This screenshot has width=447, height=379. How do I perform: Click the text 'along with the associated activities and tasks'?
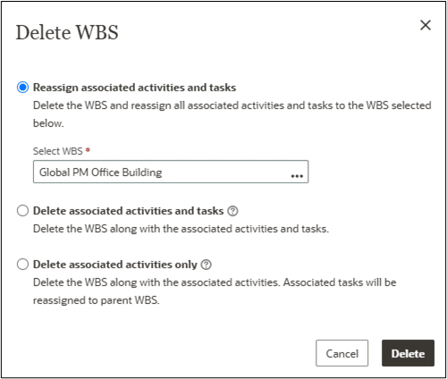tap(218, 229)
